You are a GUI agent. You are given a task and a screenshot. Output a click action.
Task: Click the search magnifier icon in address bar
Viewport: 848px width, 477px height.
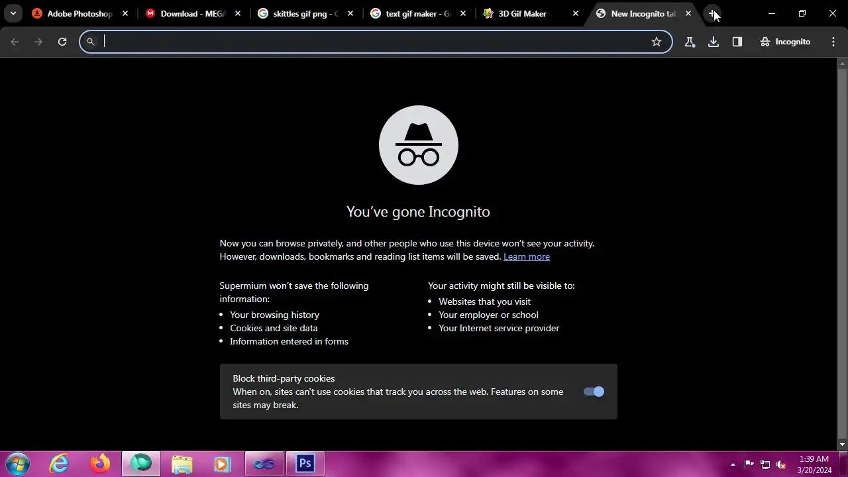[x=91, y=42]
